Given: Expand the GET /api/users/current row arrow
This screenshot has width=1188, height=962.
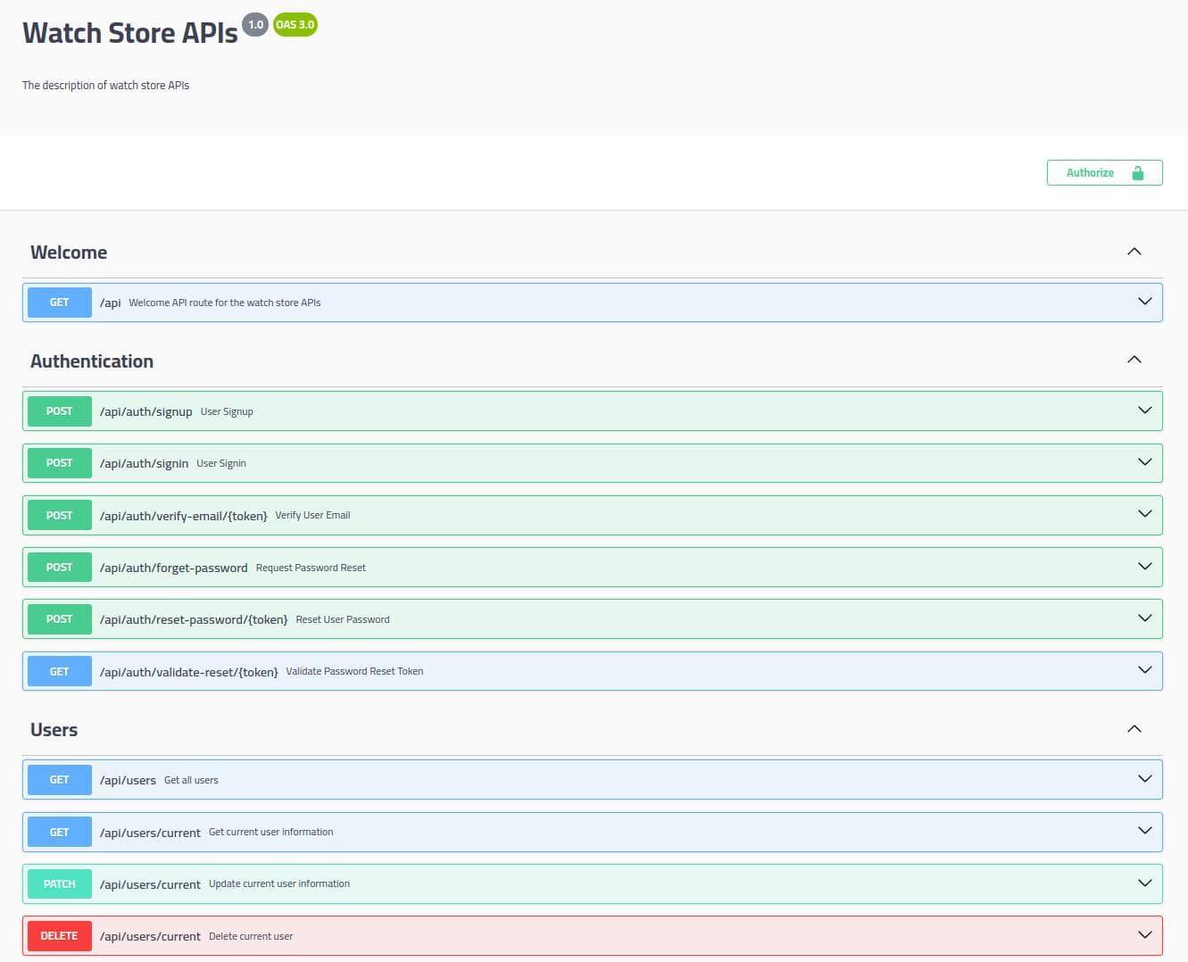Looking at the screenshot, I should (x=1145, y=831).
